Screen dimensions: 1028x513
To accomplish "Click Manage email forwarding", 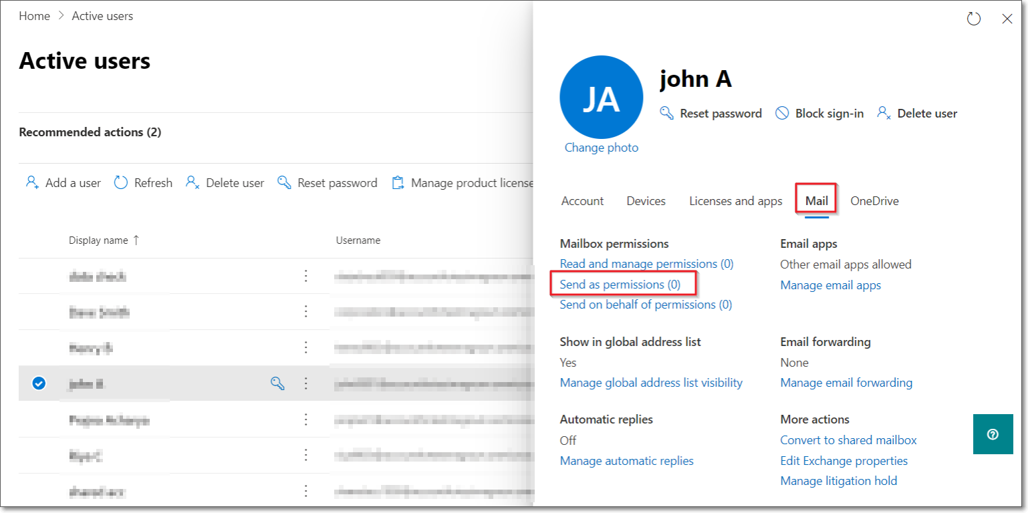I will (846, 383).
